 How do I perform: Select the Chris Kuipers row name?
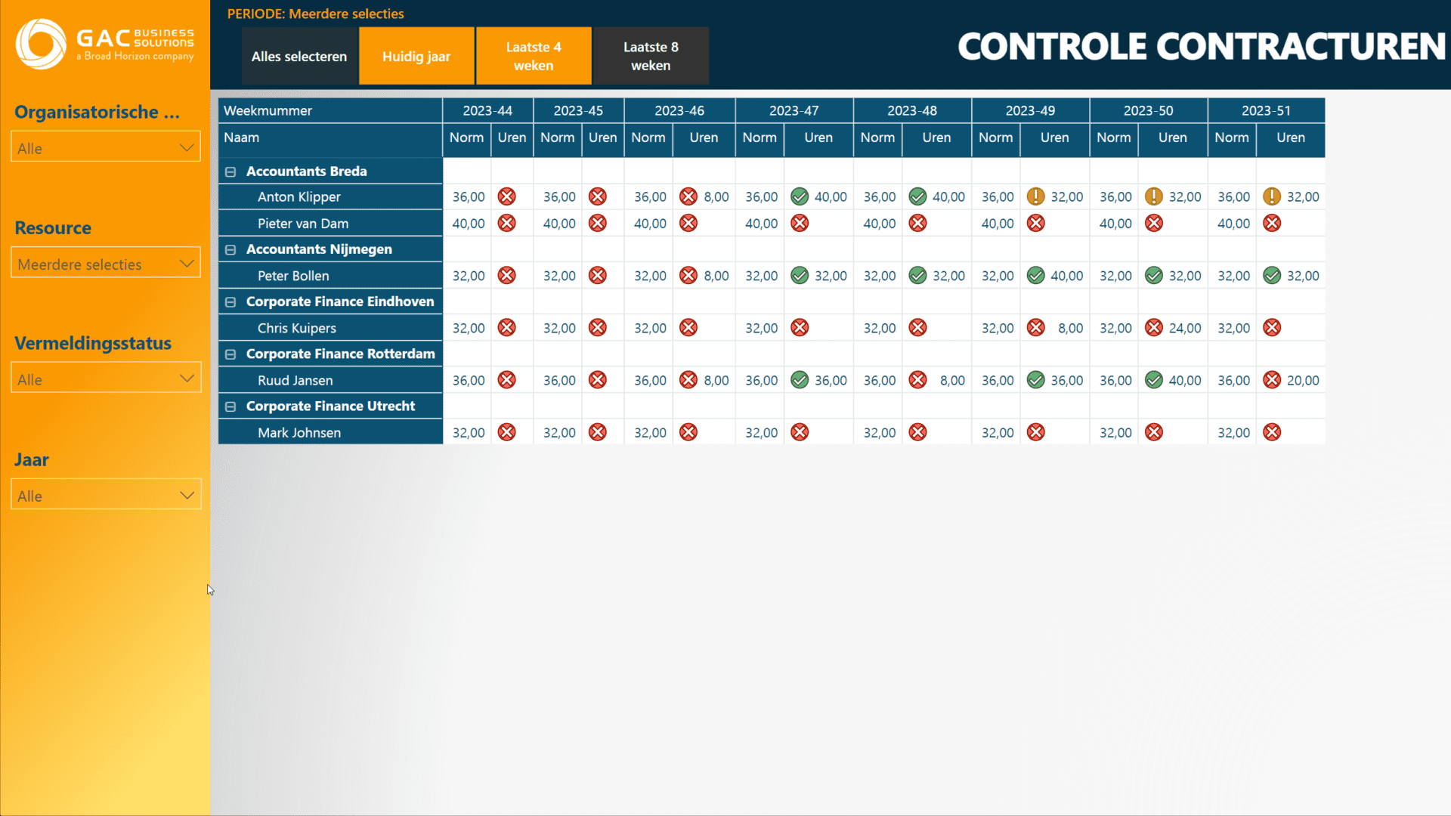click(296, 328)
